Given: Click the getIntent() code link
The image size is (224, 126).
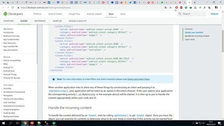Looking at the screenshot, I should coord(121,115).
